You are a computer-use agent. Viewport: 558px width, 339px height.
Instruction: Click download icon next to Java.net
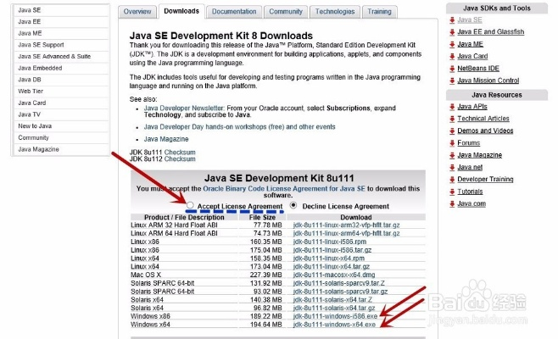(452, 167)
